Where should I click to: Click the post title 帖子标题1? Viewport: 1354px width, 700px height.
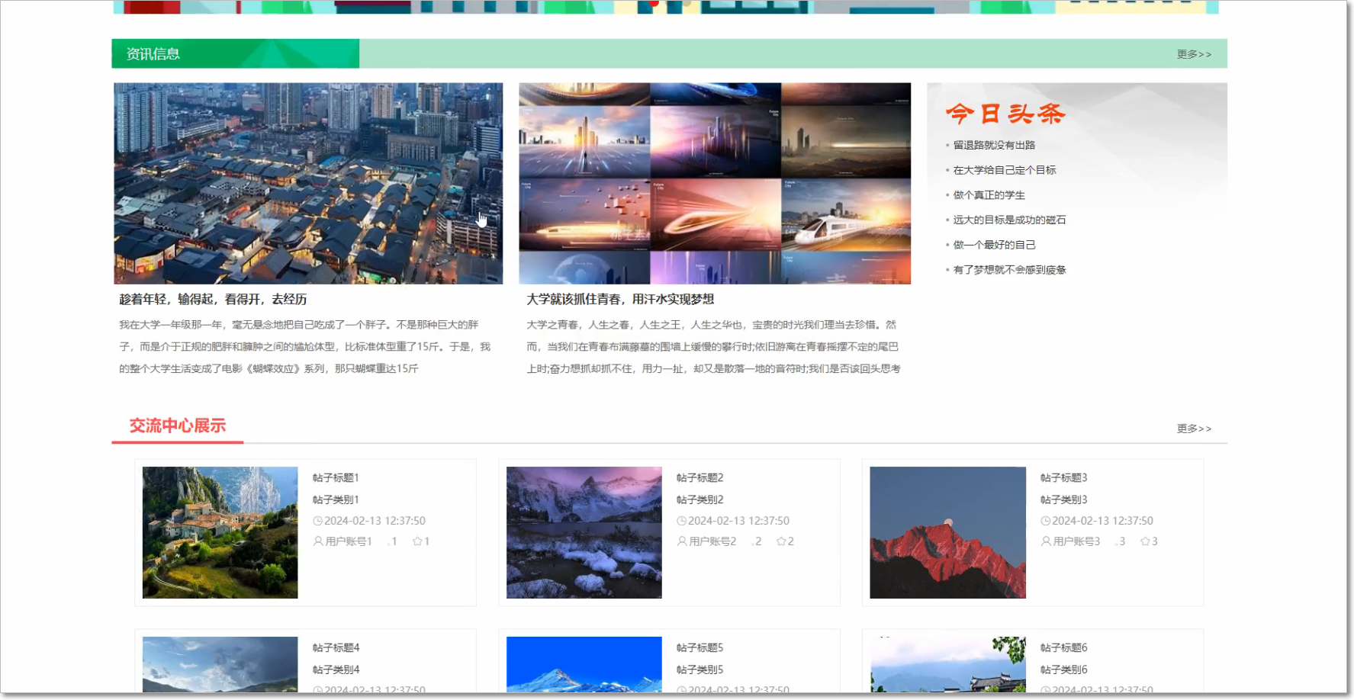(x=336, y=478)
